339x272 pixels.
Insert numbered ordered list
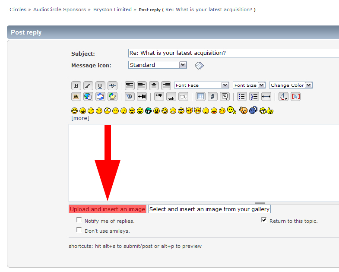click(254, 96)
